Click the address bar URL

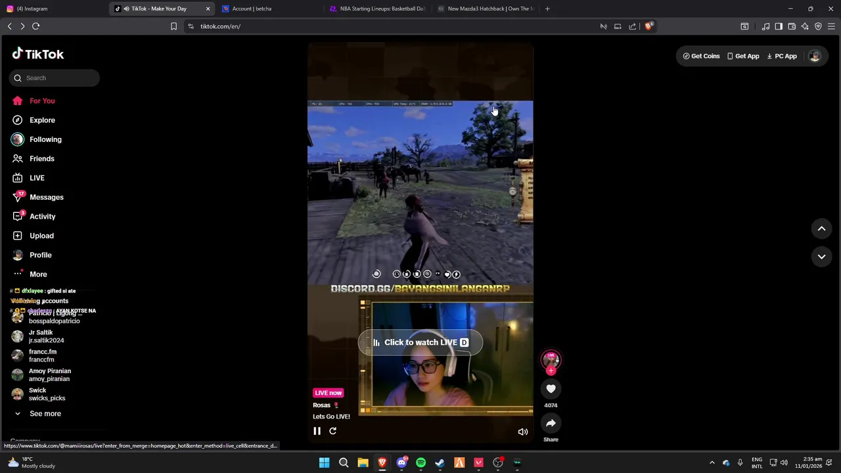point(220,26)
